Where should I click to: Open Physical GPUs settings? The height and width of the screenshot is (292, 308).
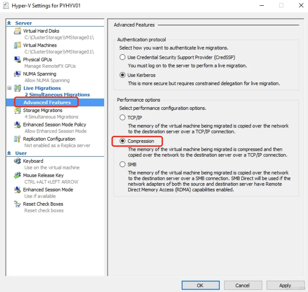pyautogui.click(x=37, y=60)
